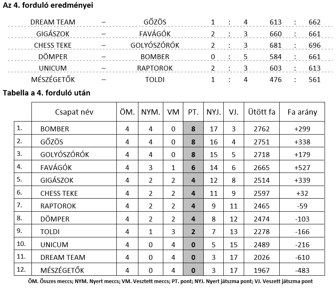Click the CHESS TEKE standings row name
Screen dimensions: 336x290
(x=59, y=193)
